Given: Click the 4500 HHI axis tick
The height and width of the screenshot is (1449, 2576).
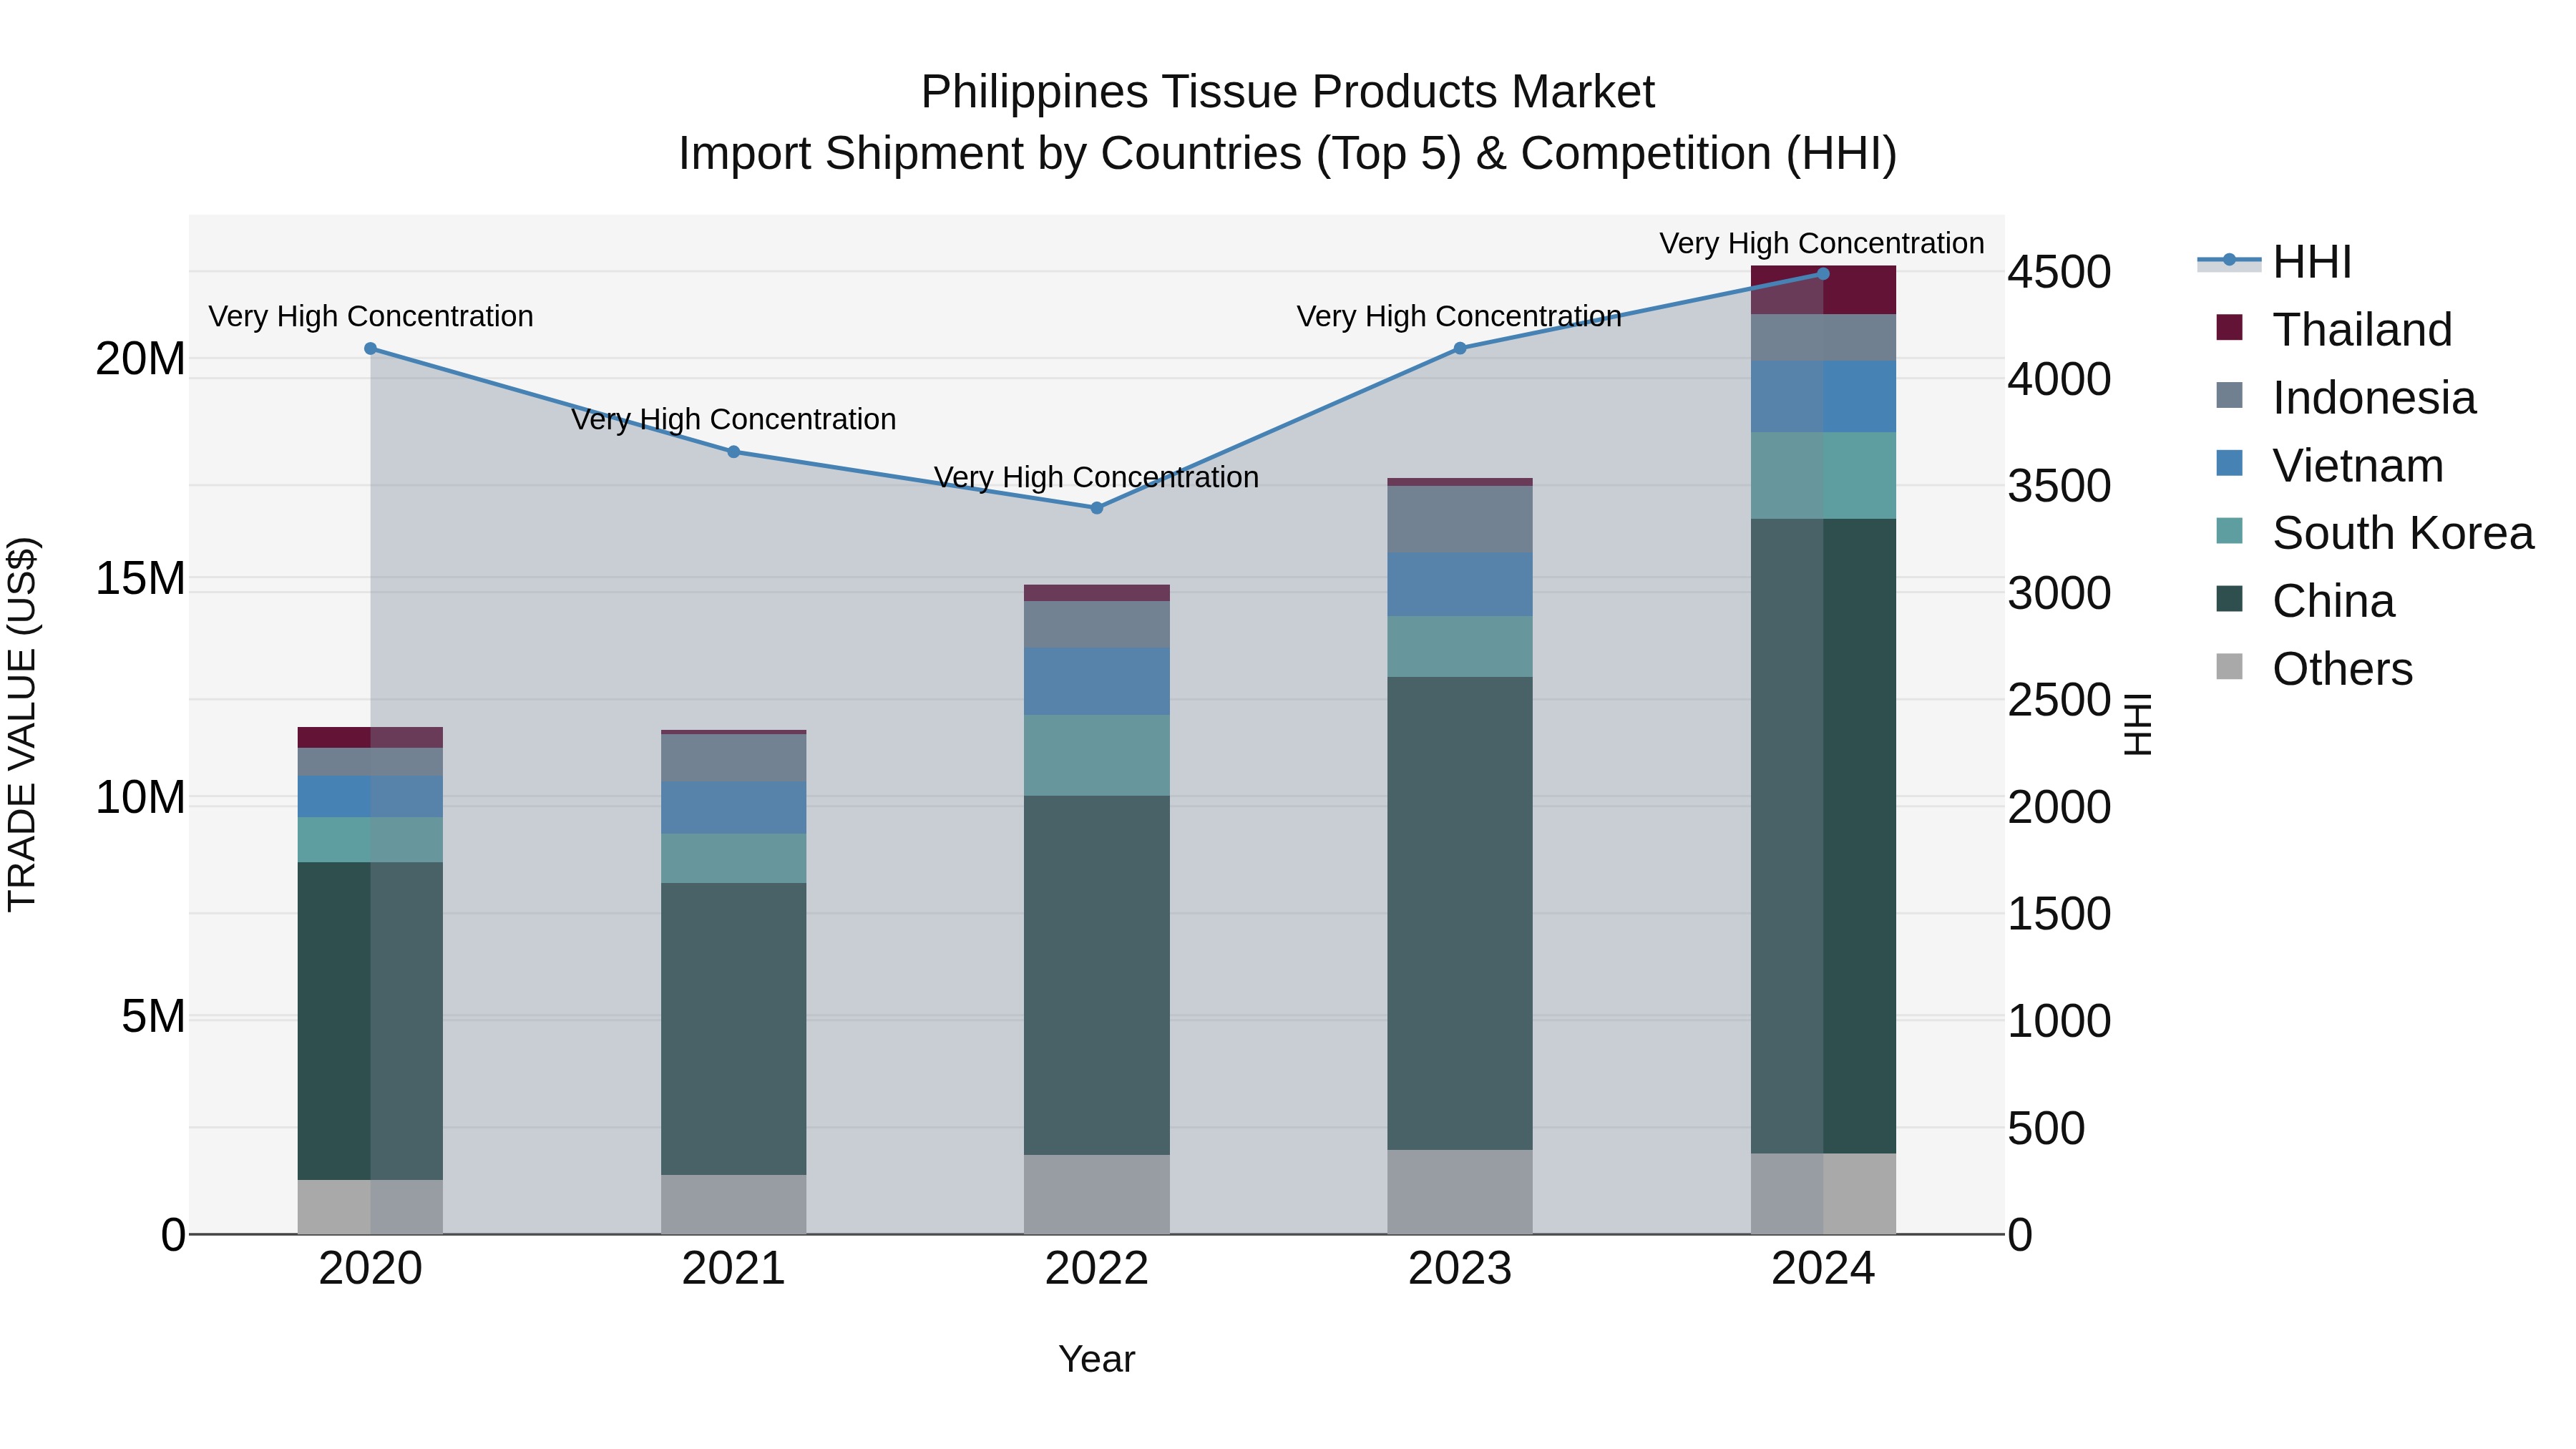Looking at the screenshot, I should click(x=2059, y=272).
